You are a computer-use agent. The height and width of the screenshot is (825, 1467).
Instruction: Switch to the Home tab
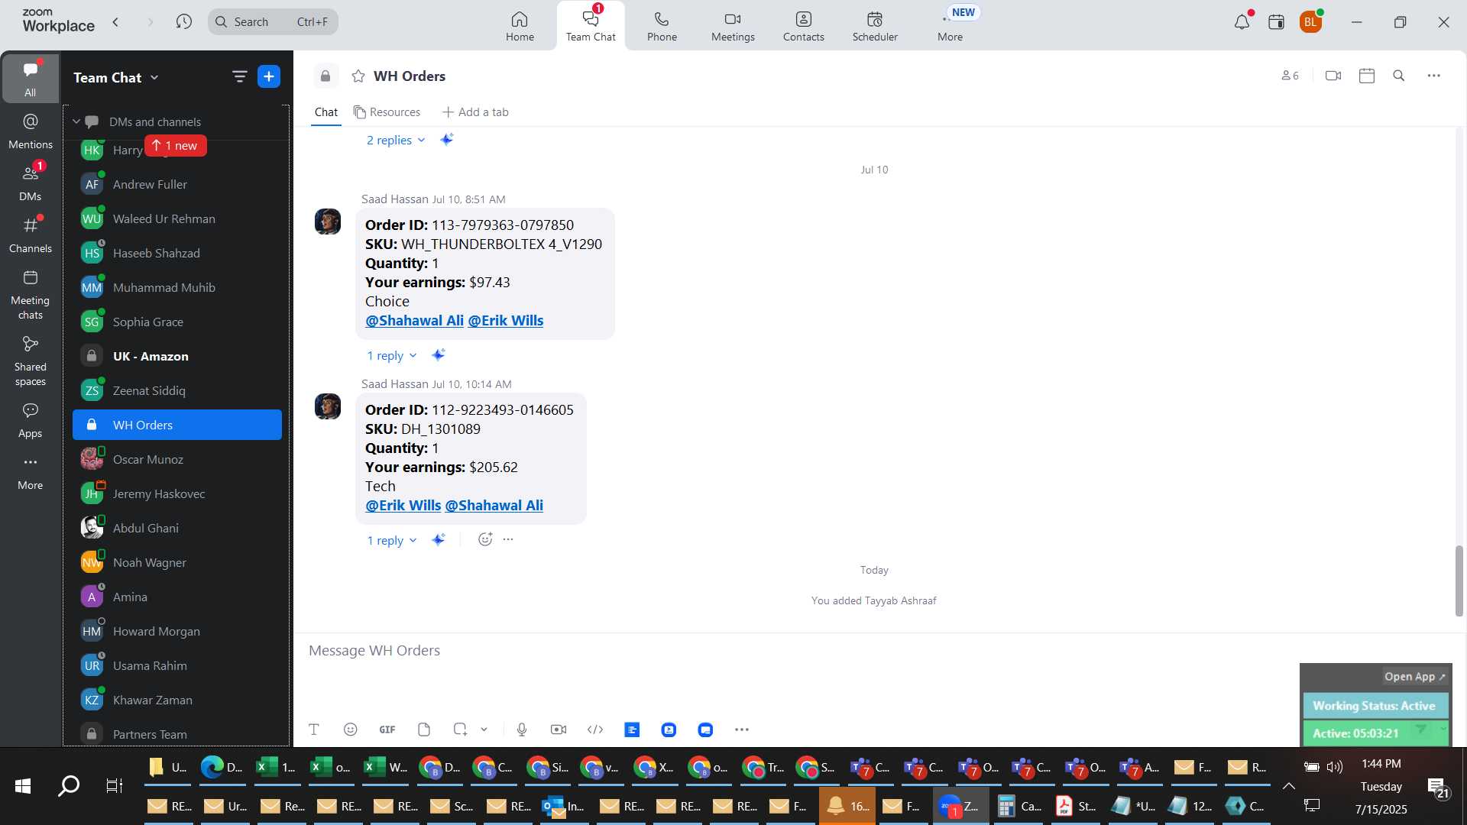point(520,26)
